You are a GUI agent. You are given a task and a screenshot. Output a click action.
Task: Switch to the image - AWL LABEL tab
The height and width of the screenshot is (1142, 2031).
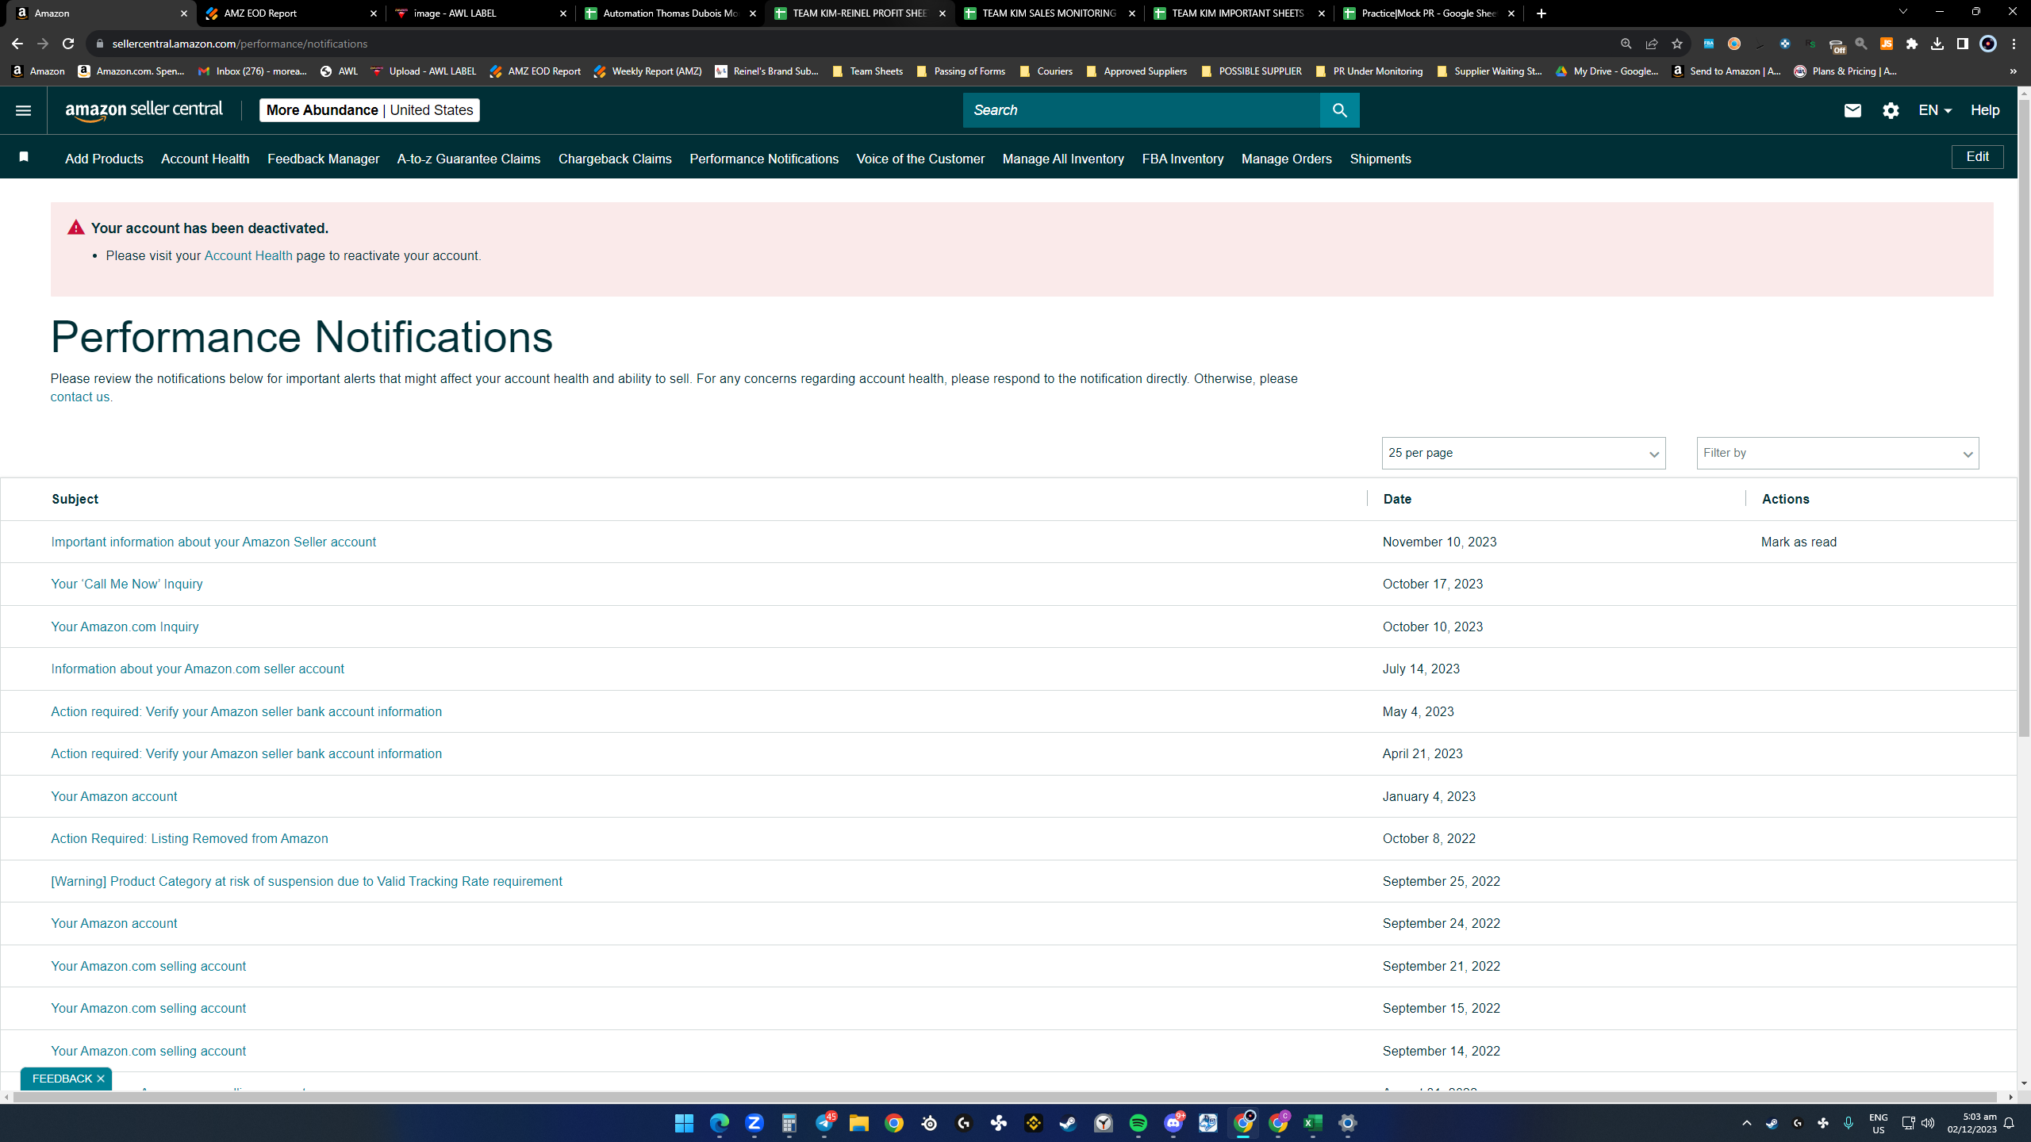(480, 13)
